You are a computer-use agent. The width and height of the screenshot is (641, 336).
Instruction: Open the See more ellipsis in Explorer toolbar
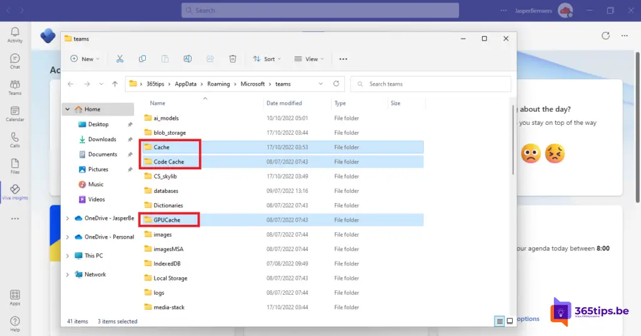coord(343,59)
